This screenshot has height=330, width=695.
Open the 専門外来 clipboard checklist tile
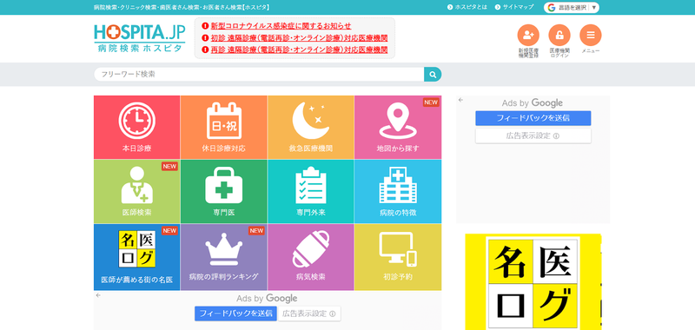311,191
